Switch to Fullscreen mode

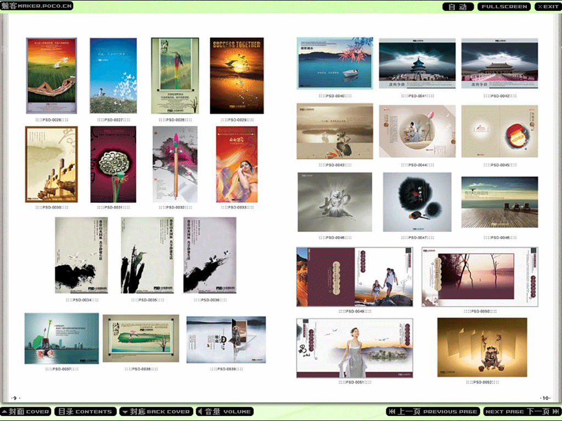point(504,7)
